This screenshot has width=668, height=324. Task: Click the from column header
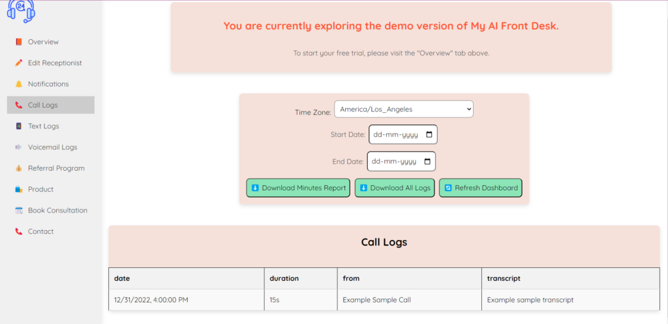[410, 278]
